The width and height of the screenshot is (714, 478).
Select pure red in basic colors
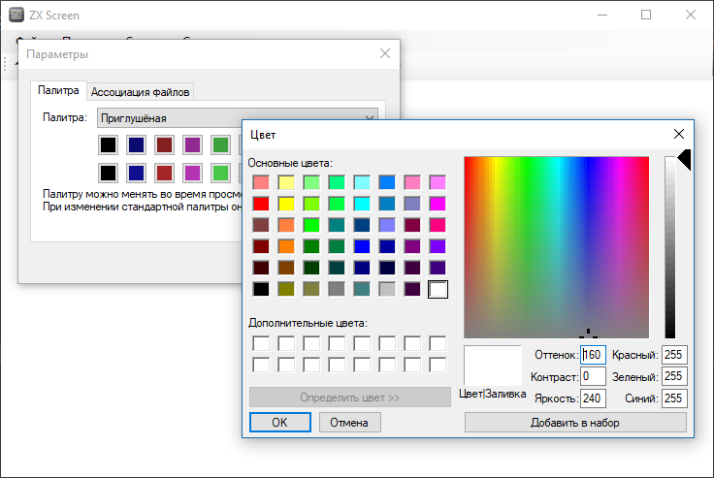(261, 204)
